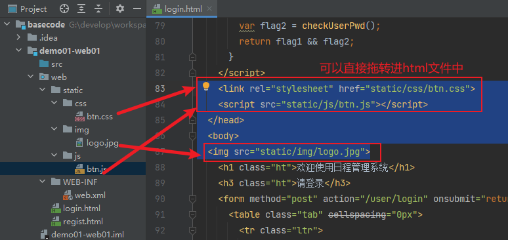Select login.html in project tree
The width and height of the screenshot is (508, 240).
click(81, 209)
